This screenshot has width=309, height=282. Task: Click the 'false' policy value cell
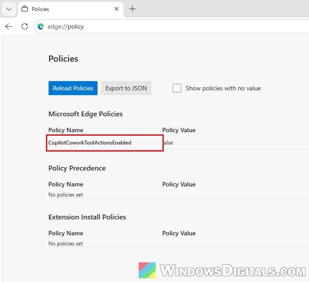(168, 143)
